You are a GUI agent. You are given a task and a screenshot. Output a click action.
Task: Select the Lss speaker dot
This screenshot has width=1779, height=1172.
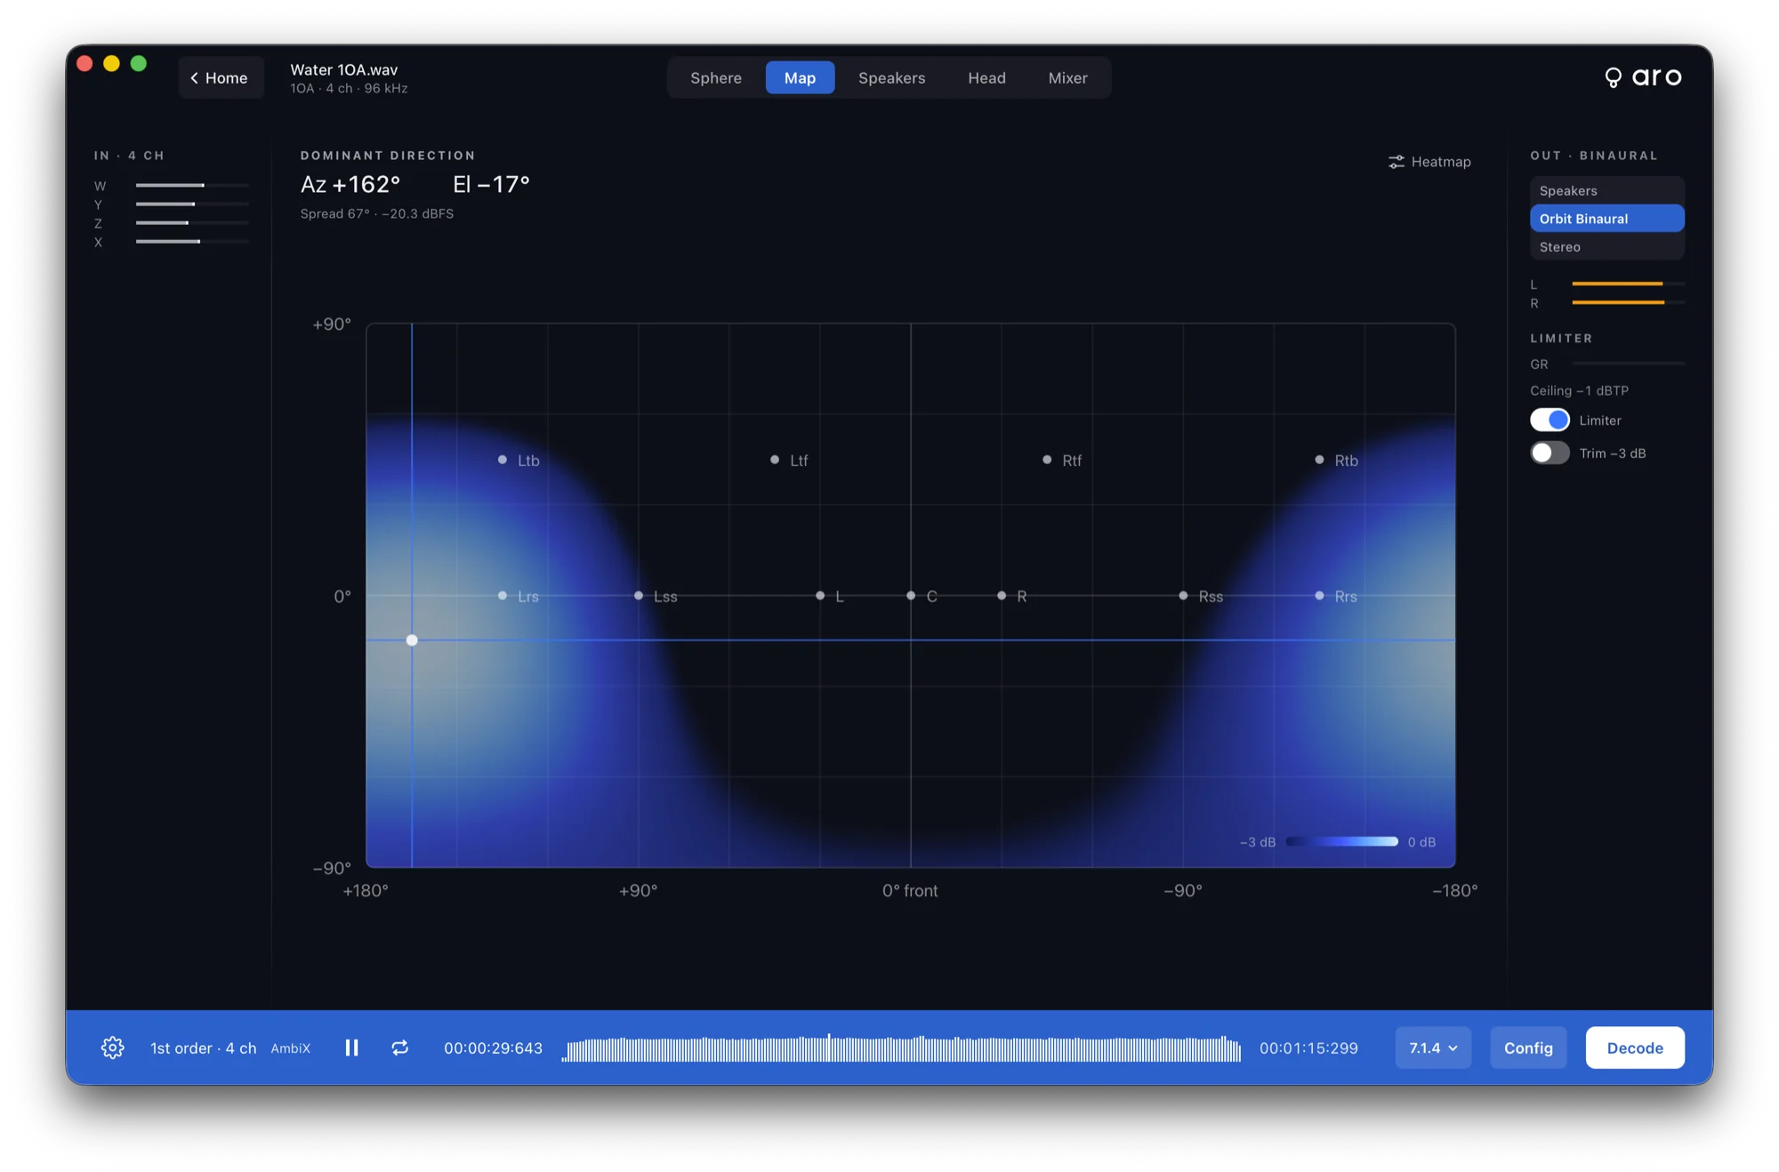click(639, 596)
